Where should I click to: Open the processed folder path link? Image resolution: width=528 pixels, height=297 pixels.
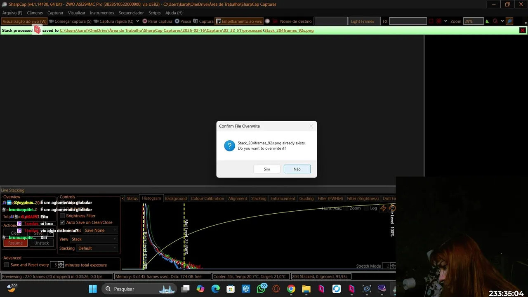[161, 31]
